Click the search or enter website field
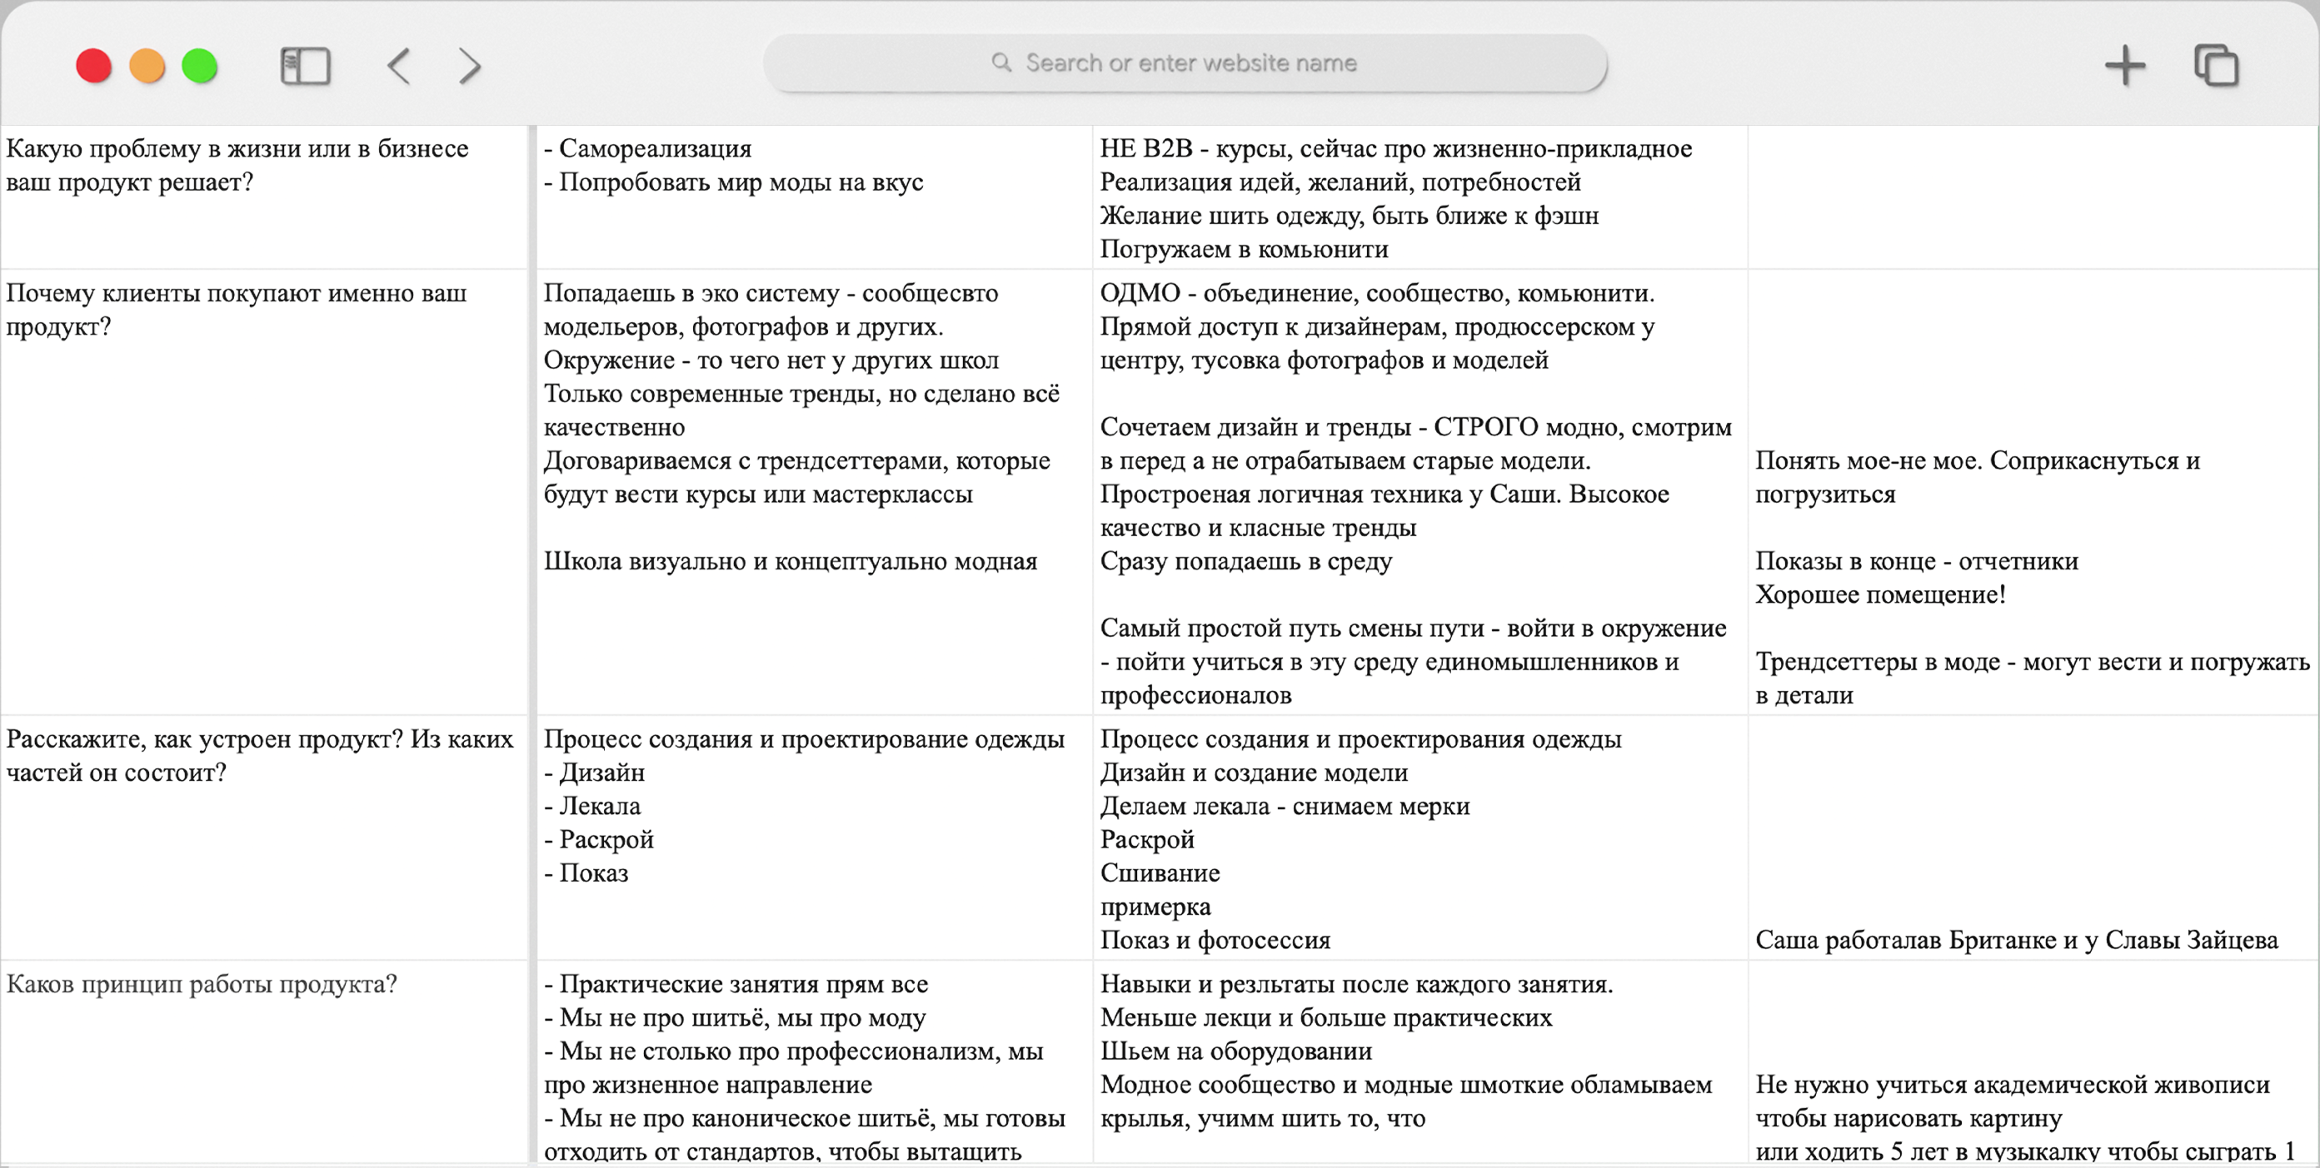The image size is (2320, 1168). coord(1190,63)
